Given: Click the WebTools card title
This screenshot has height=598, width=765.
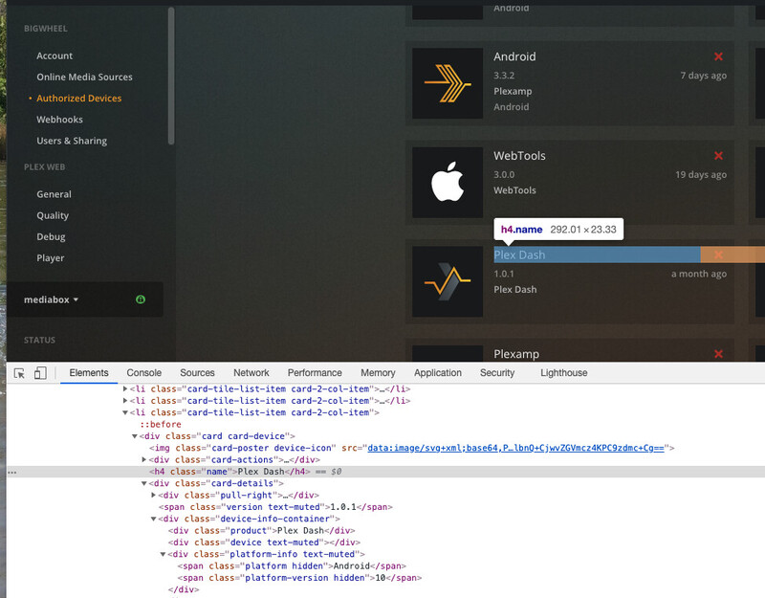Looking at the screenshot, I should tap(519, 156).
